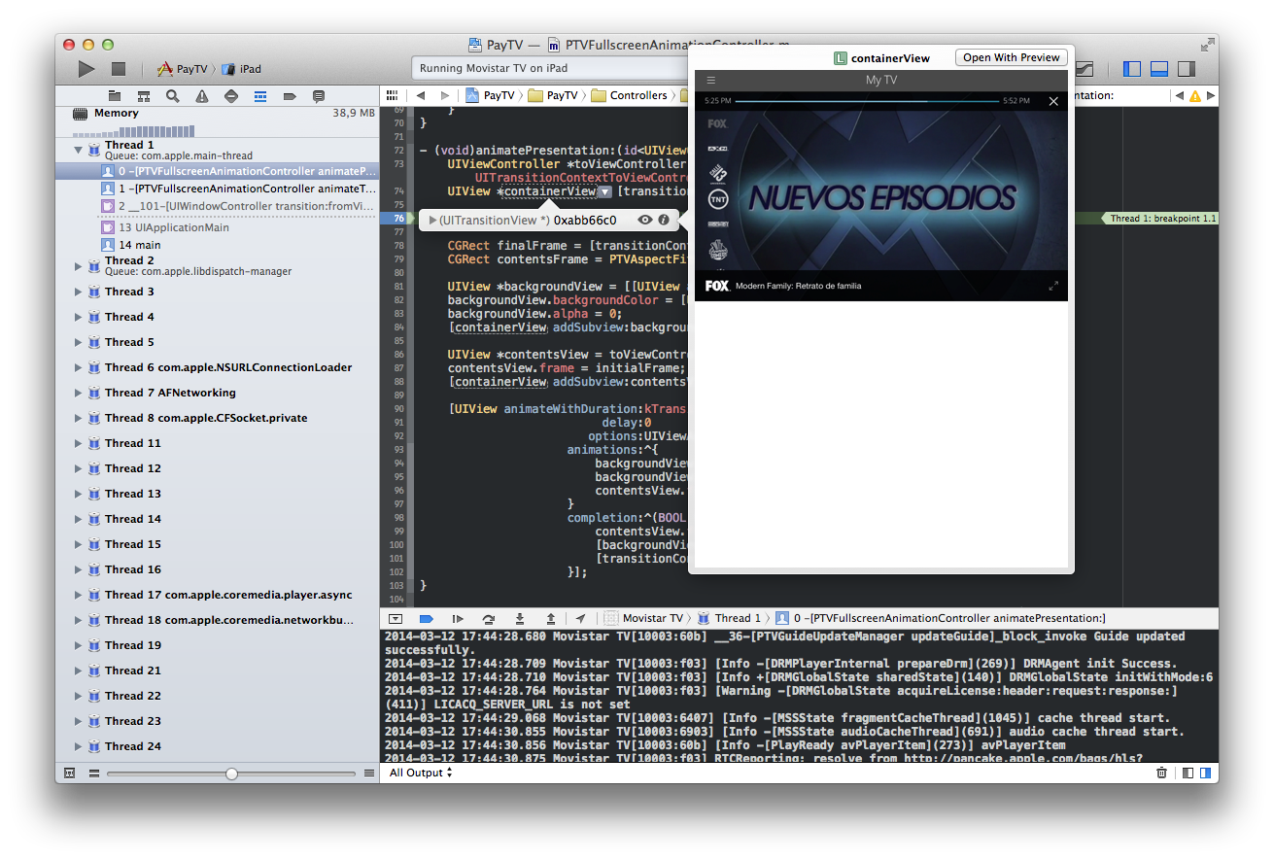Toggle Version editor button in toolbar

pos(1085,69)
